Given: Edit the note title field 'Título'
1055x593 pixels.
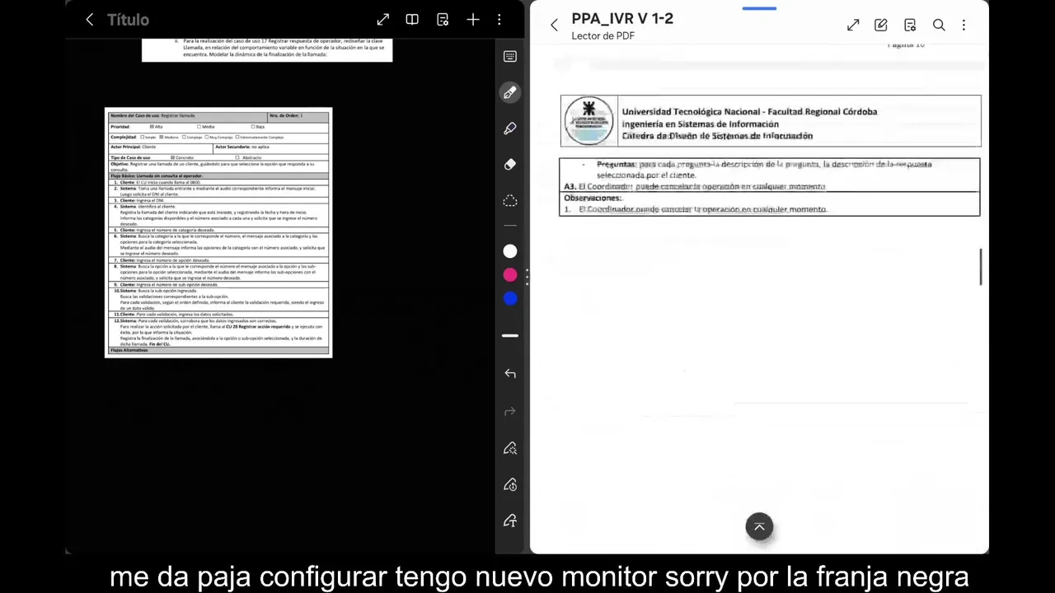Looking at the screenshot, I should click(x=128, y=20).
